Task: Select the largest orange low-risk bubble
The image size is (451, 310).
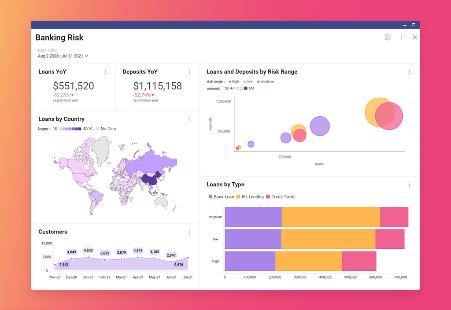Action: click(371, 112)
